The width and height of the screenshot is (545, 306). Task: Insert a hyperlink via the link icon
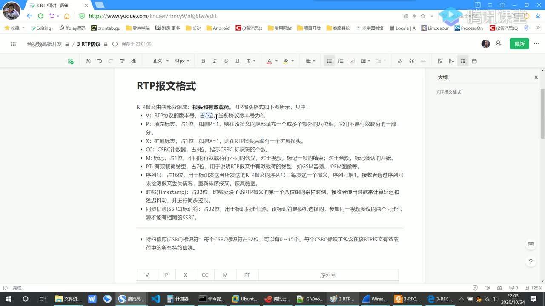(x=400, y=61)
